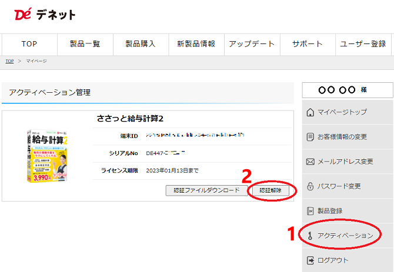Screen dimensions: 394x272
Task: Click the exit icon beside ログアウト
Action: 310,260
